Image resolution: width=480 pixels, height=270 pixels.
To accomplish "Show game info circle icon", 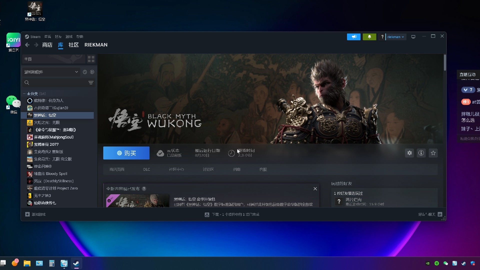I will [421, 153].
